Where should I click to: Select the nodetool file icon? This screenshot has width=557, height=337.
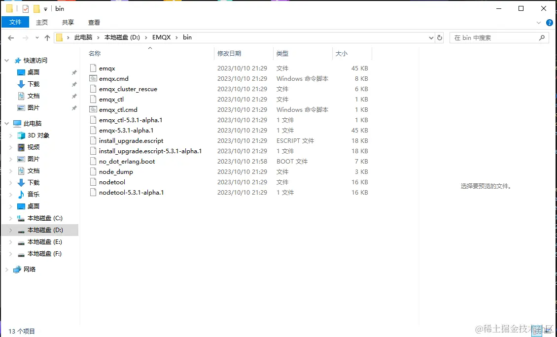point(93,182)
